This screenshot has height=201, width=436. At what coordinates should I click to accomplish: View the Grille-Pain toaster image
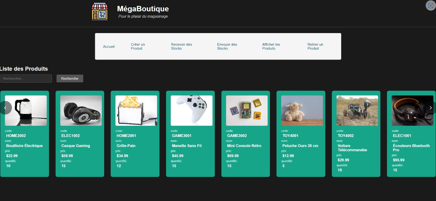136,111
